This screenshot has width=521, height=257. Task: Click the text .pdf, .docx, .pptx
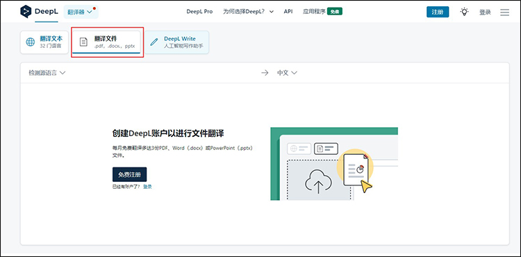tap(115, 46)
